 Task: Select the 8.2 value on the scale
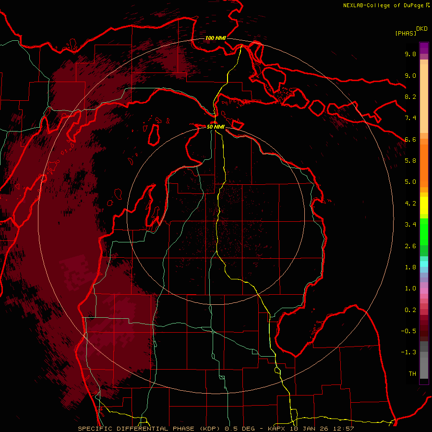410,96
